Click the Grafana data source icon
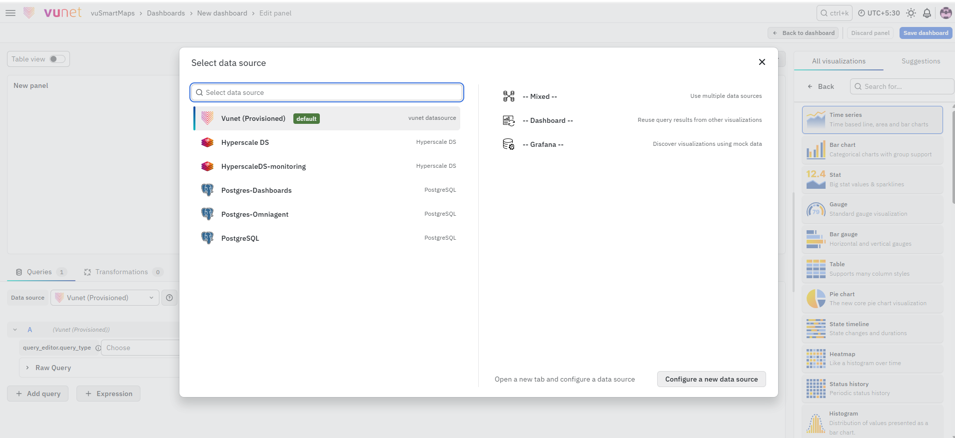Viewport: 955px width, 438px height. [x=509, y=144]
